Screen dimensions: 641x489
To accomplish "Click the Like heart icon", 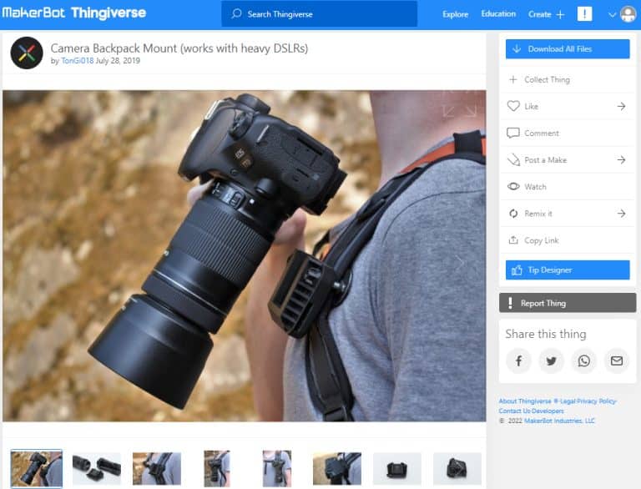I will coord(513,106).
